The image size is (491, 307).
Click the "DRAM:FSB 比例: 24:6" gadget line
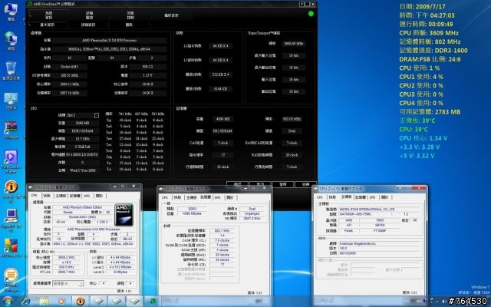430,59
